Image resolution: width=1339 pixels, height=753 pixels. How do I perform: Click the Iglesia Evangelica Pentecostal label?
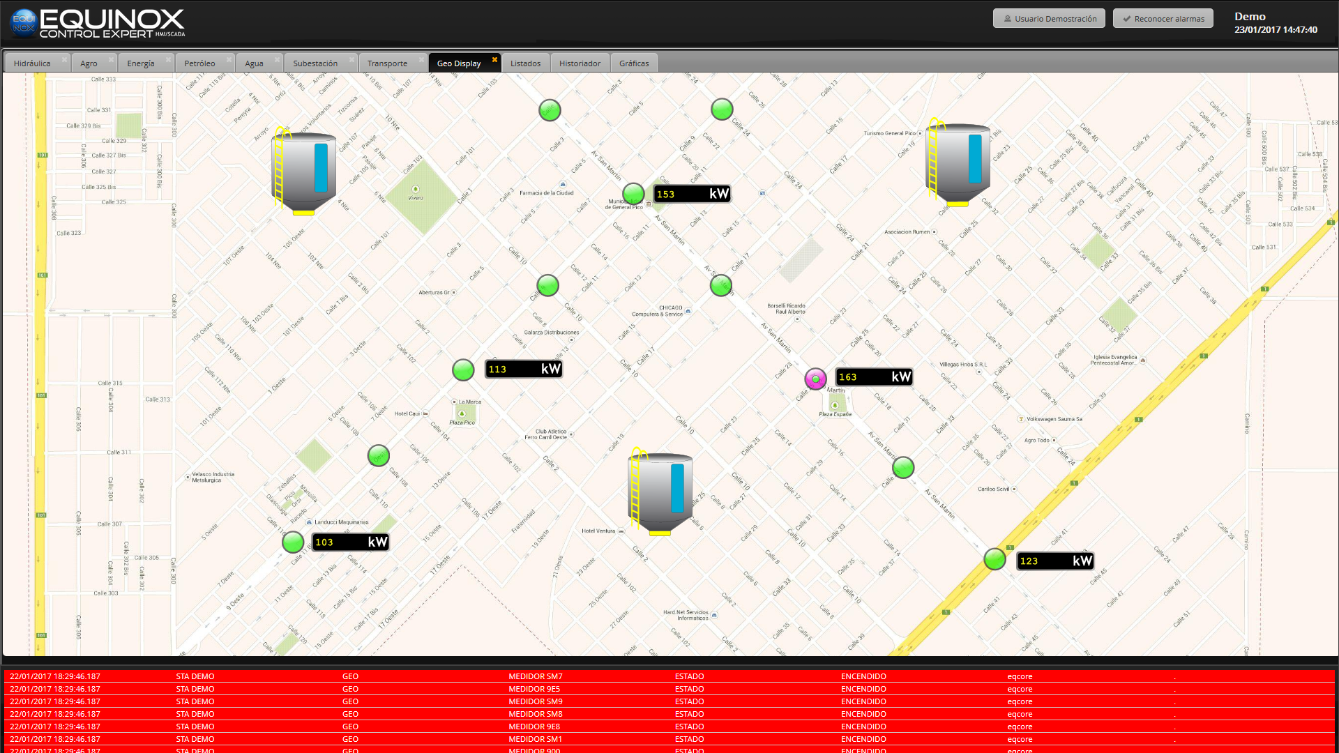(1114, 360)
